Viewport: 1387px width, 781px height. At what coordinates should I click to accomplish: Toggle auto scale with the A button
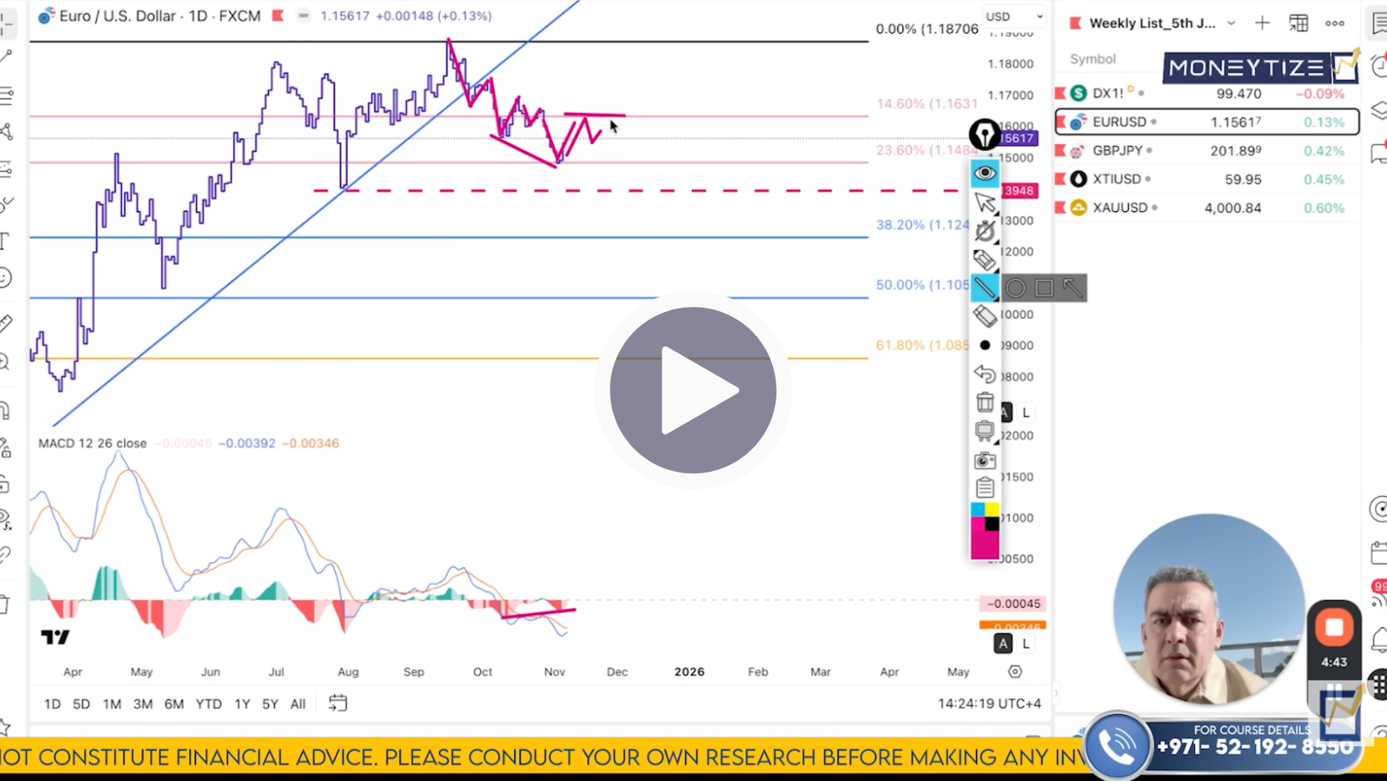(1002, 643)
